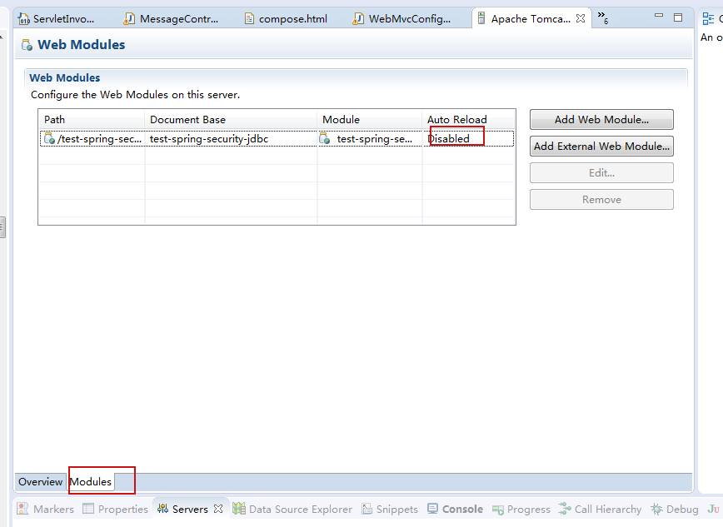Minimize the editor area
The image size is (723, 527).
[658, 16]
